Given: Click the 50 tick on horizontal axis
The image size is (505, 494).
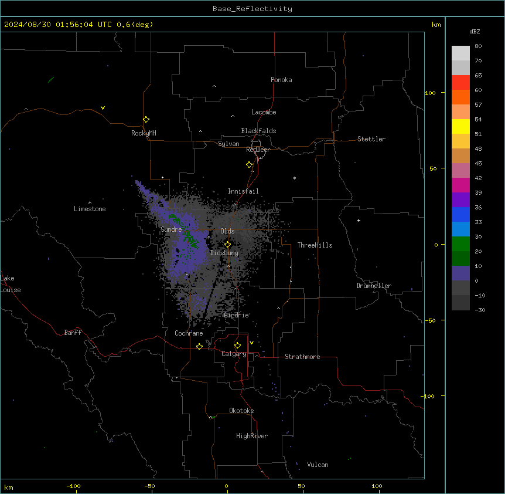Looking at the screenshot, I should coord(301,486).
